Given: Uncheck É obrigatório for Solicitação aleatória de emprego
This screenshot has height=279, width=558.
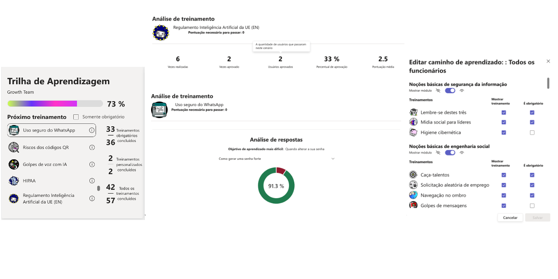Looking at the screenshot, I should [x=532, y=185].
